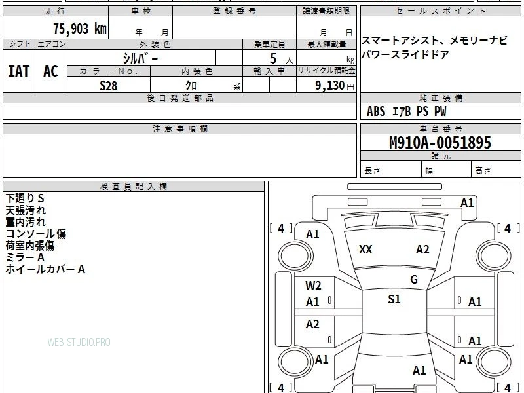Image resolution: width=524 pixels, height=393 pixels.
Task: Click the 検査員記入欄 header
Action: pyautogui.click(x=134, y=187)
